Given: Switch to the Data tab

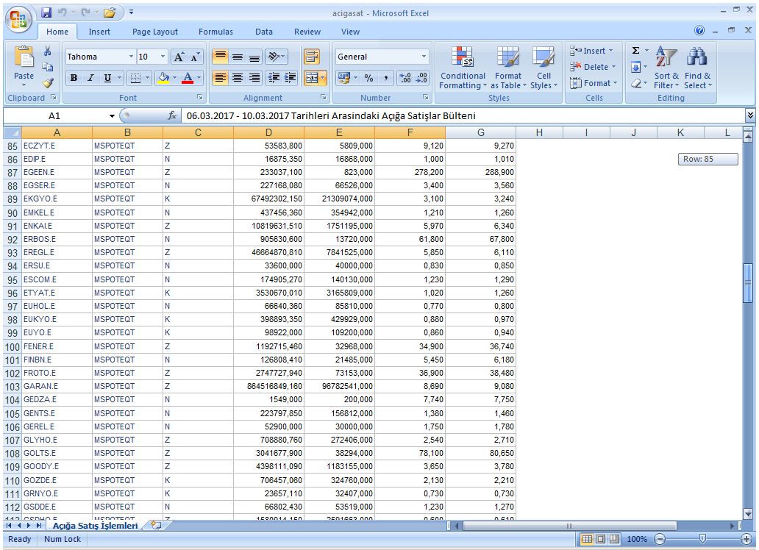Looking at the screenshot, I should tap(264, 32).
